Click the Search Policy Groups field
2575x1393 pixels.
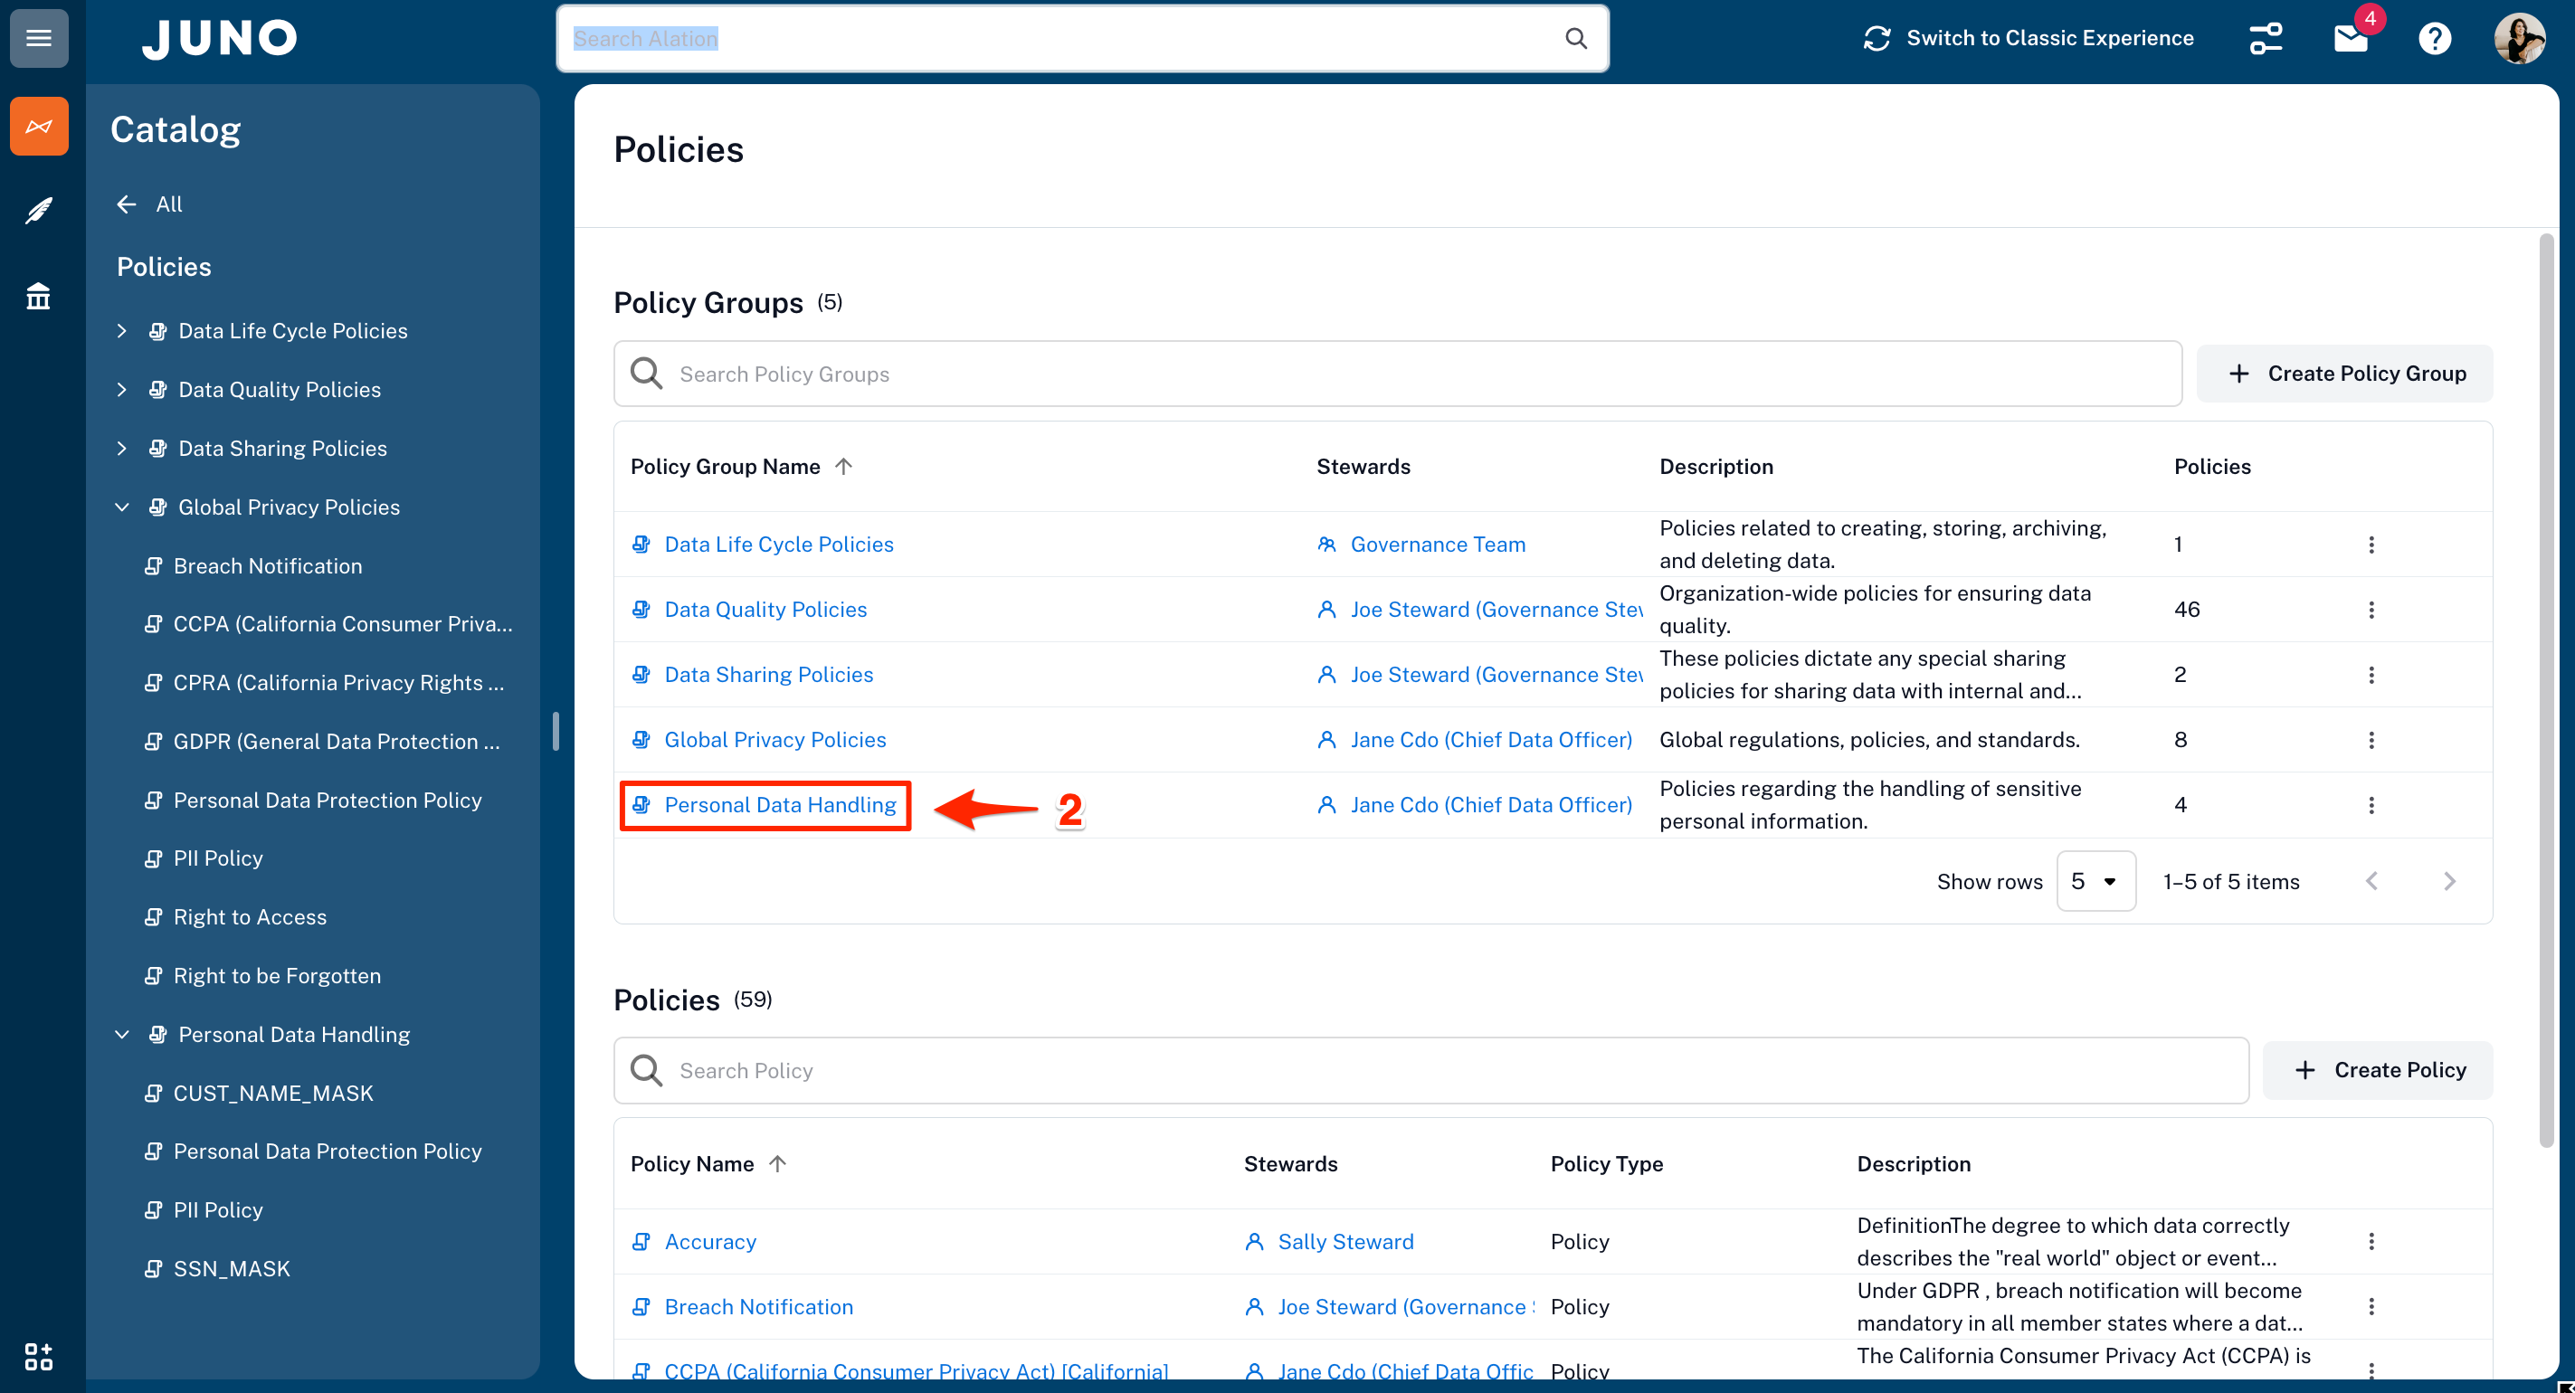coord(1400,374)
